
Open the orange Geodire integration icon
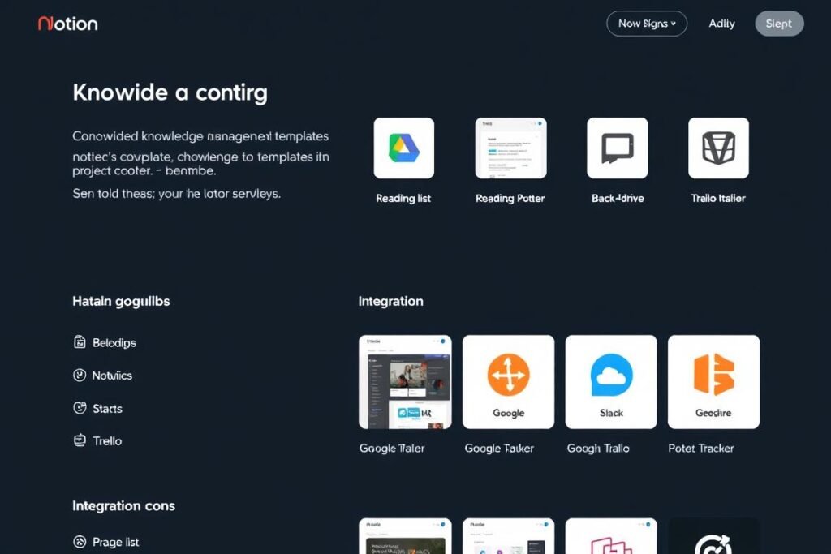[x=713, y=376]
